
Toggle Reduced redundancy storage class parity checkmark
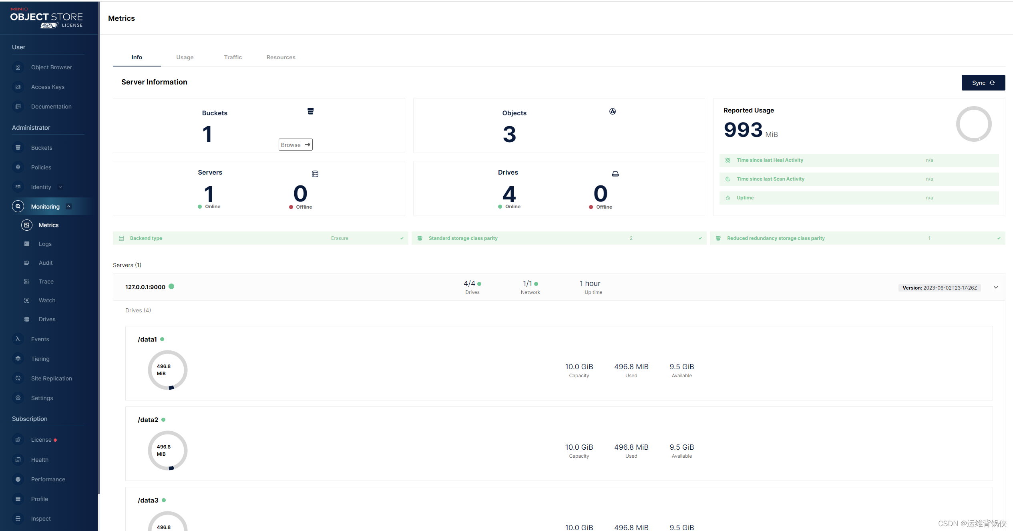click(999, 238)
